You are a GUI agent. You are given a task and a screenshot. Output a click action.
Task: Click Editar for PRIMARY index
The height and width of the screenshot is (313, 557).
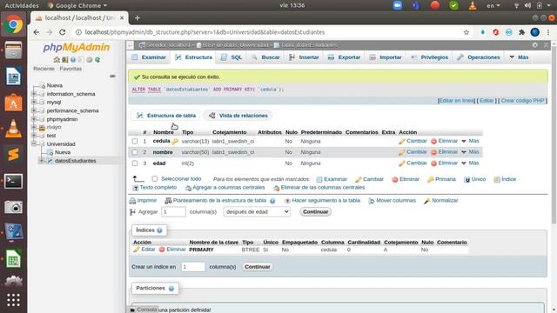pyautogui.click(x=144, y=250)
